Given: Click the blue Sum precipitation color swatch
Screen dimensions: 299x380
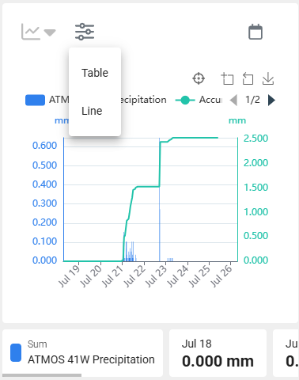Looking at the screenshot, I should [16, 352].
